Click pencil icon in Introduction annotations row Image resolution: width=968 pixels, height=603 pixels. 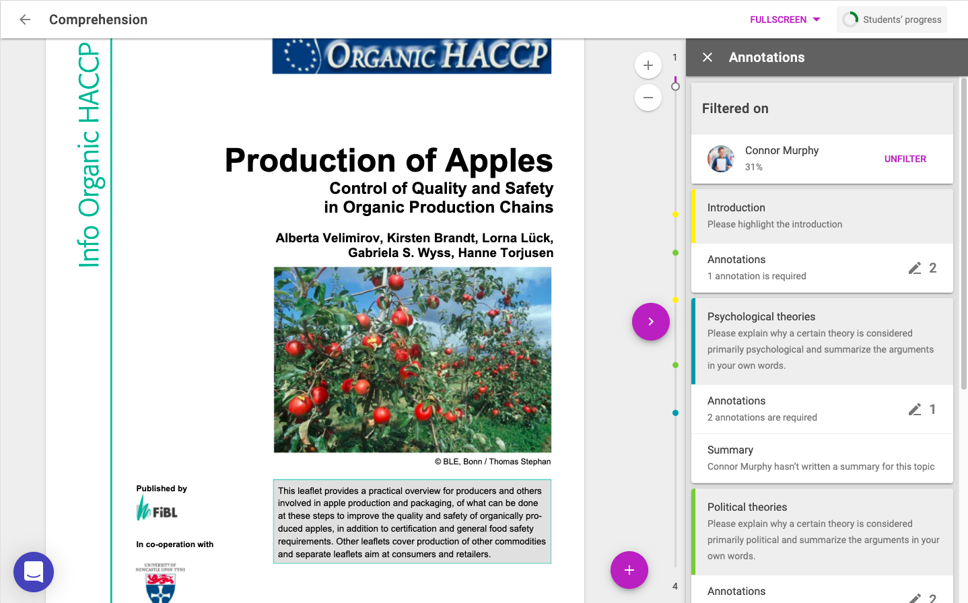915,268
